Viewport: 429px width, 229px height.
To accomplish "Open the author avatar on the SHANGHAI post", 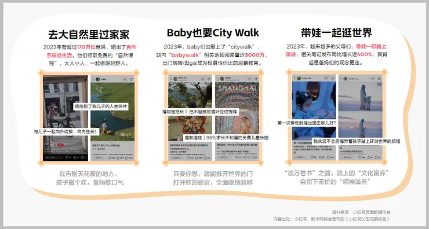I will [222, 79].
